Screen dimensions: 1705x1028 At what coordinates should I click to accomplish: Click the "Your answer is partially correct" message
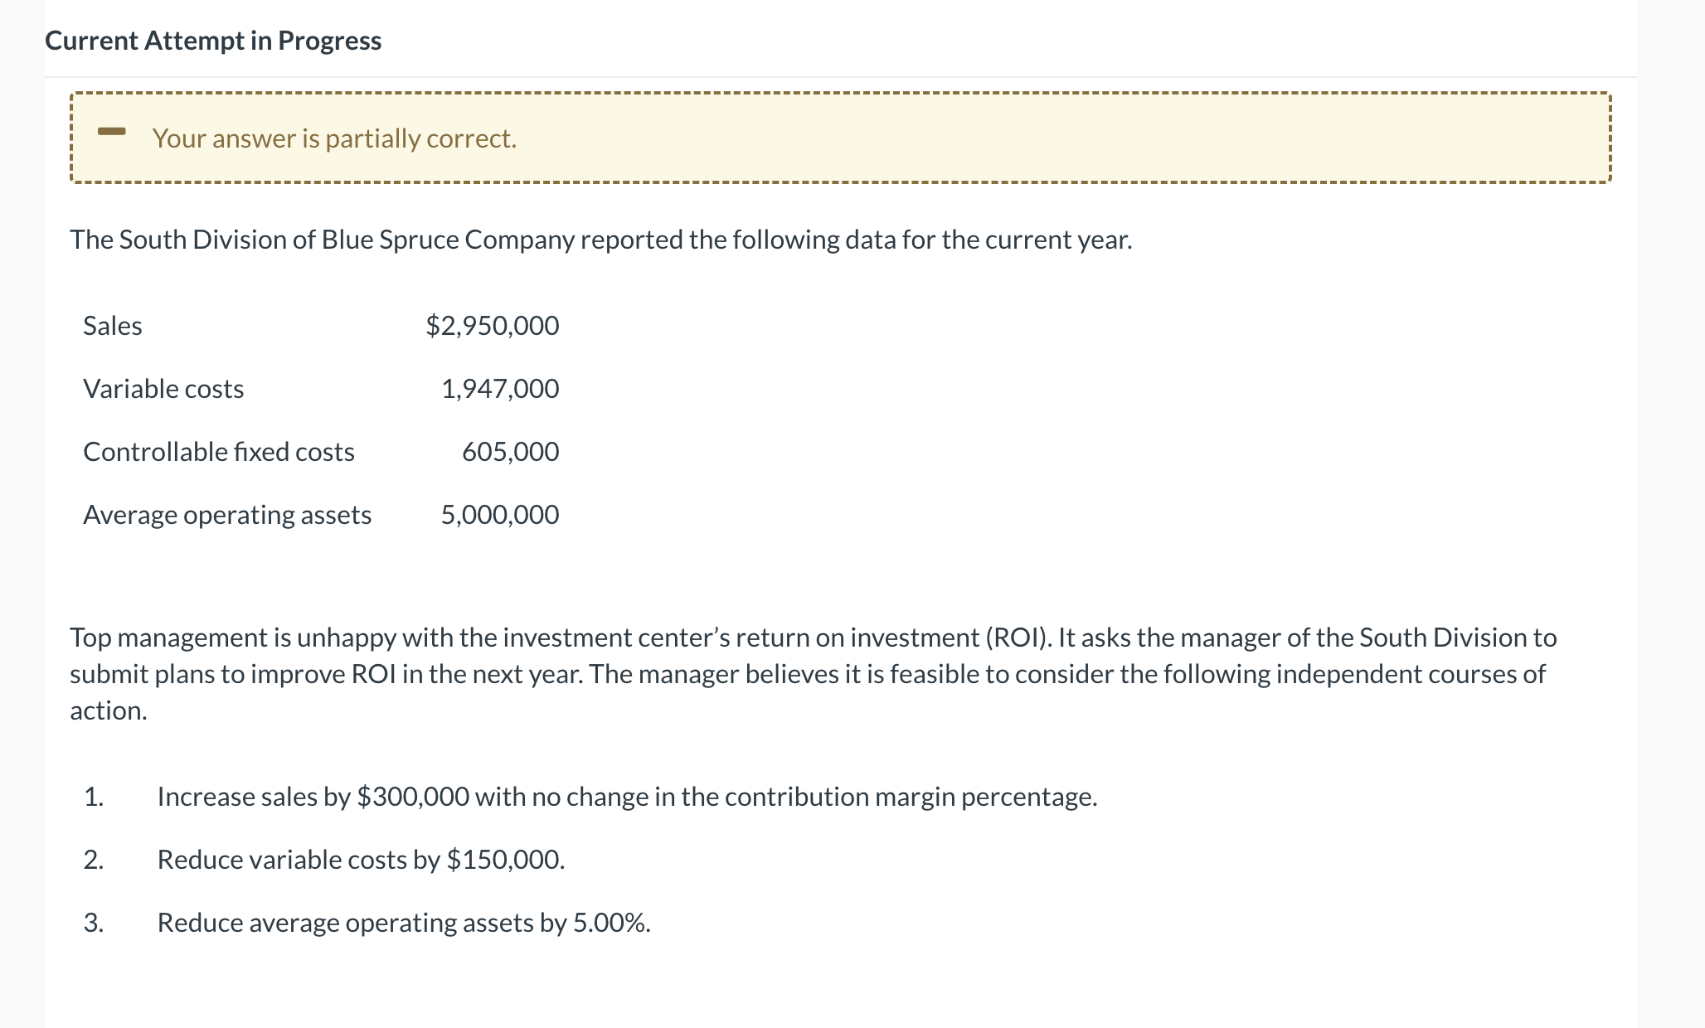click(x=333, y=138)
